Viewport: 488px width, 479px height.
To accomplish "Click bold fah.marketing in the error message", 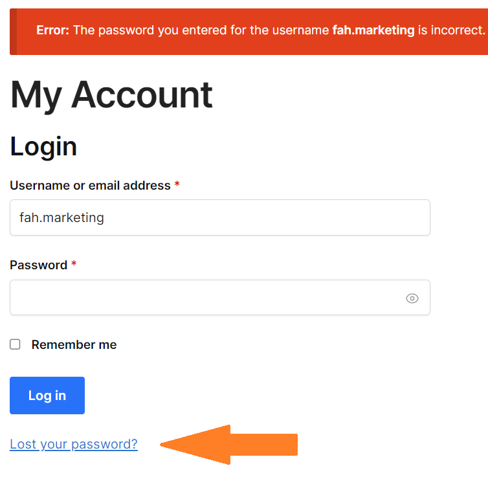I will click(x=373, y=30).
